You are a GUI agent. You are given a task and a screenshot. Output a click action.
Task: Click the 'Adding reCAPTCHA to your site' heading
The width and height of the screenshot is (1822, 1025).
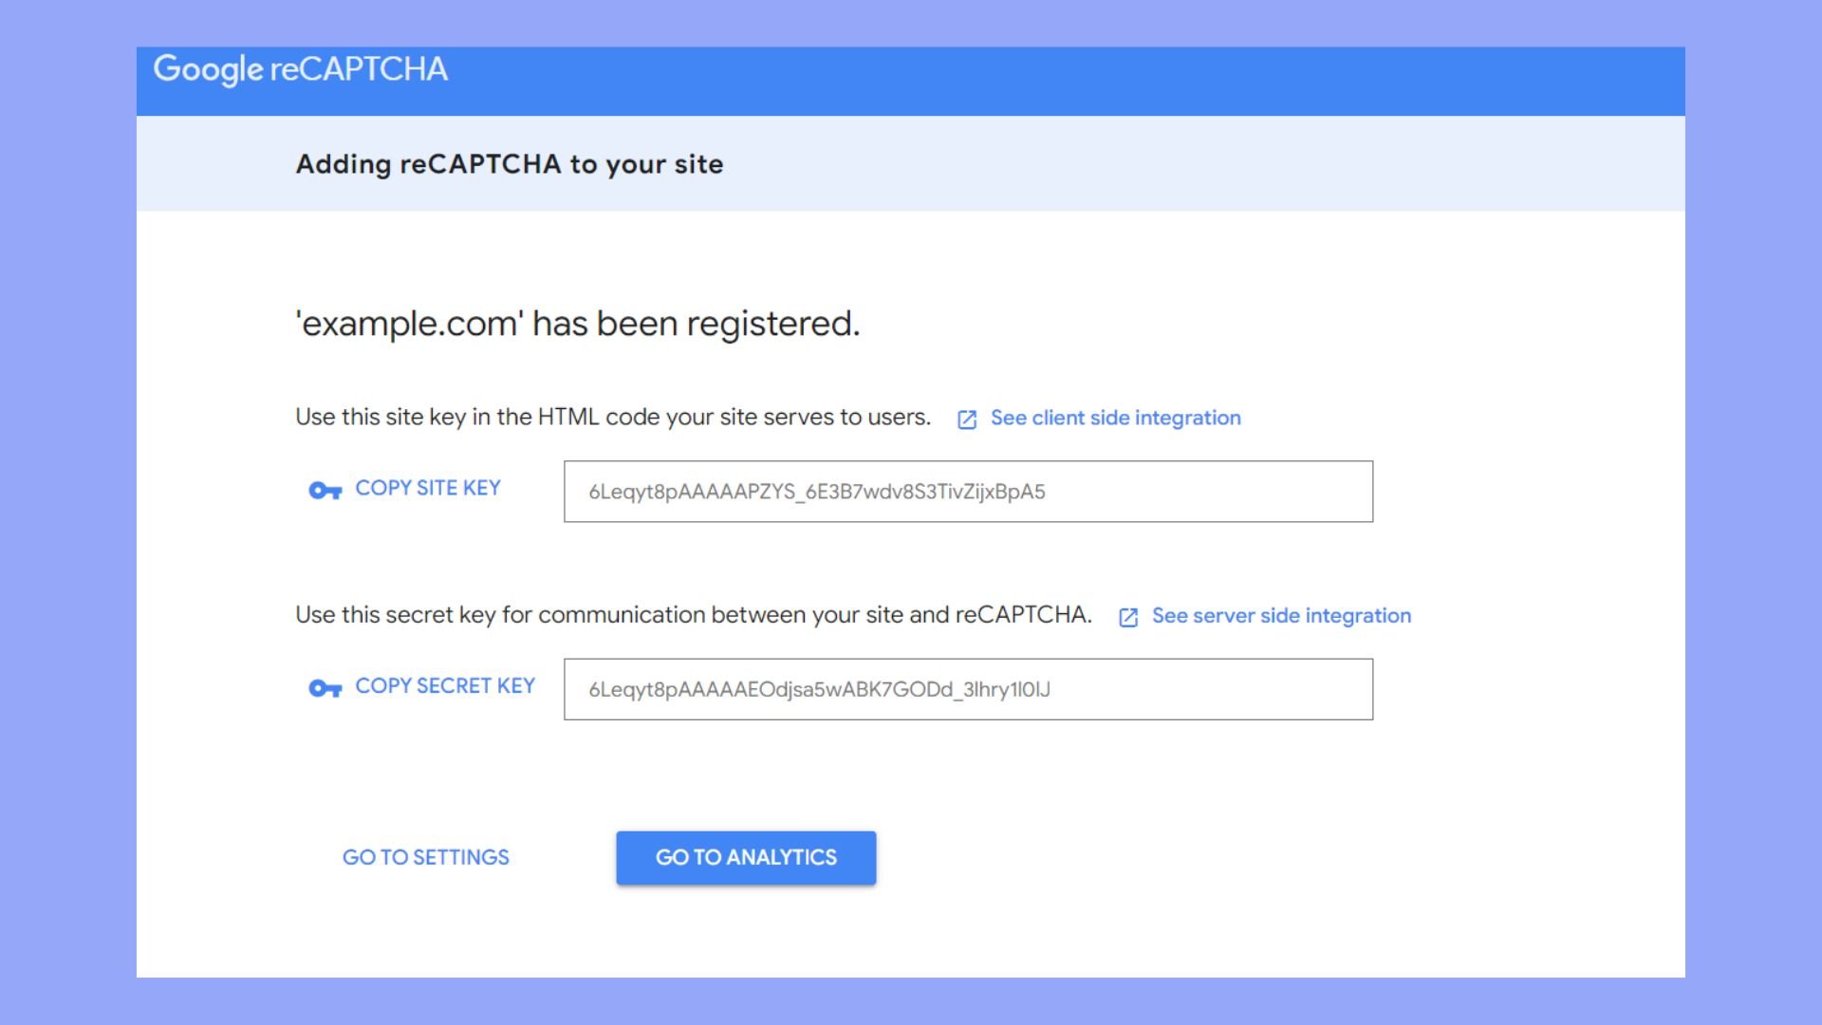pos(510,164)
